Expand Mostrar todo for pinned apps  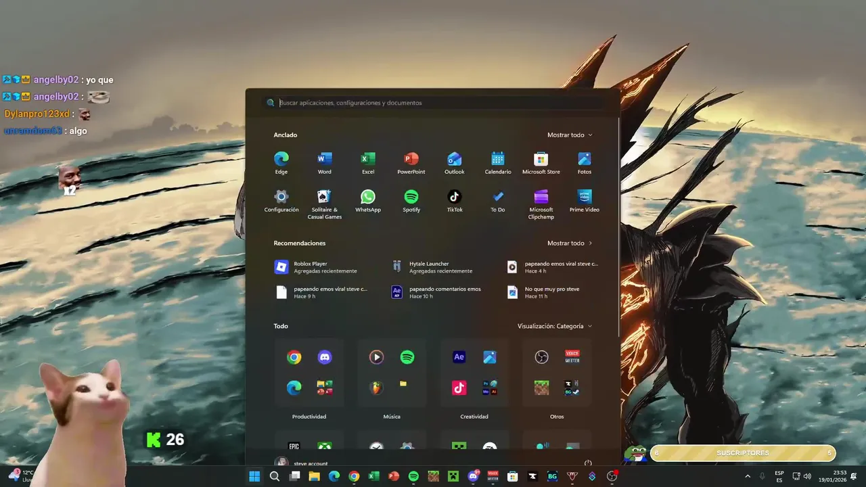(x=570, y=135)
